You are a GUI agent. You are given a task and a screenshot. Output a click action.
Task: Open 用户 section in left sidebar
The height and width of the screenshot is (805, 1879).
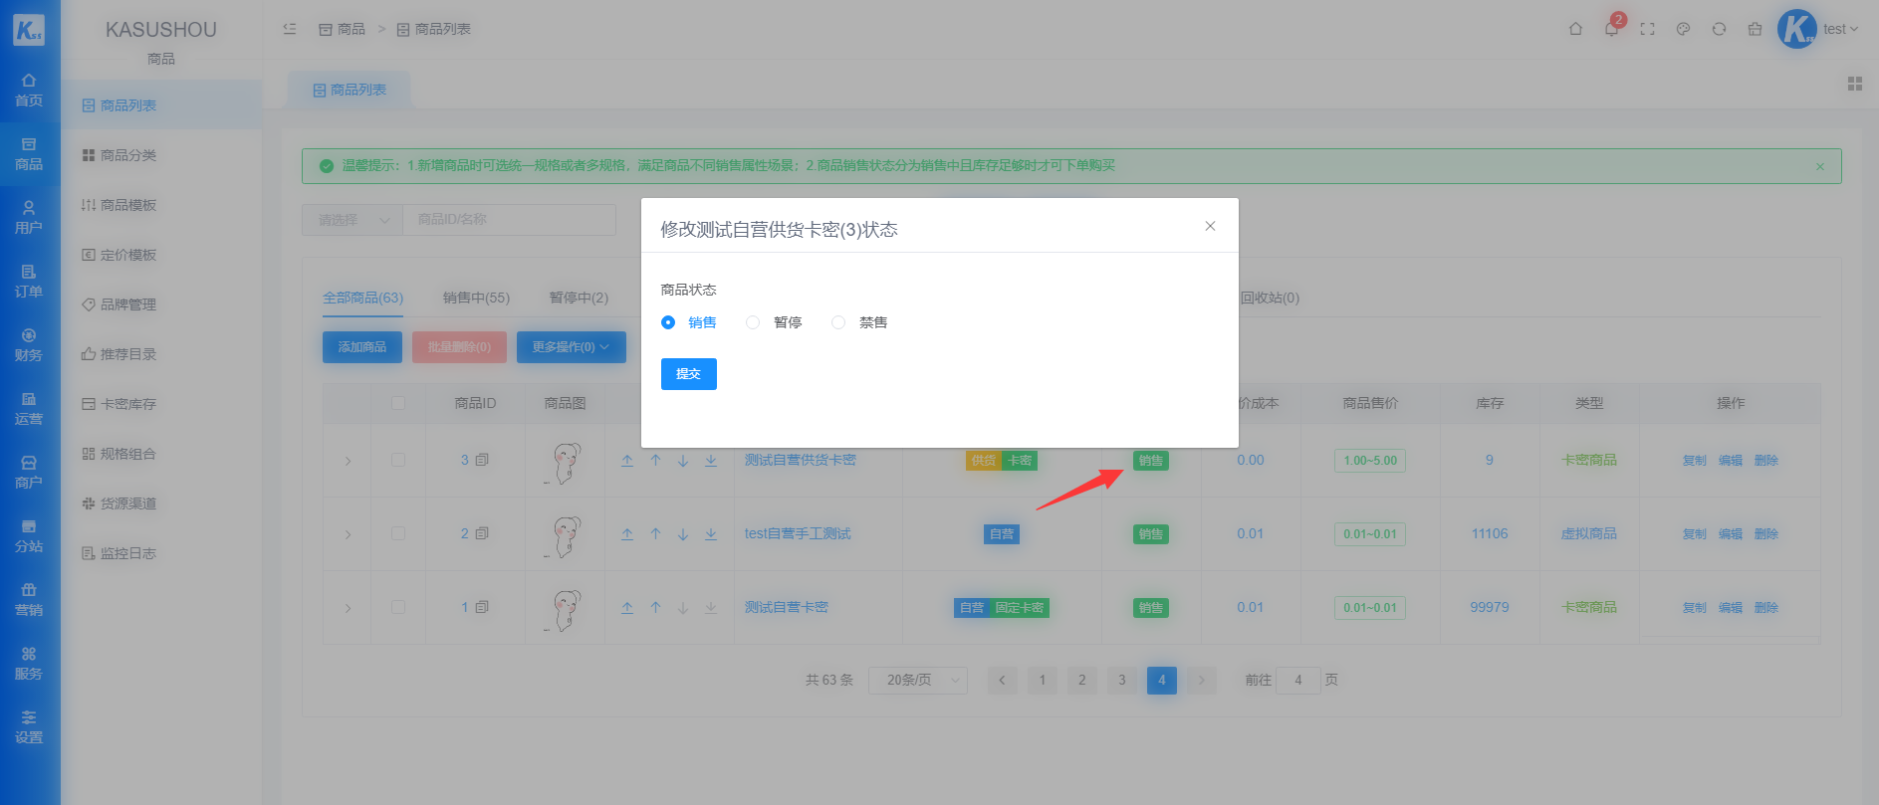coord(29,217)
